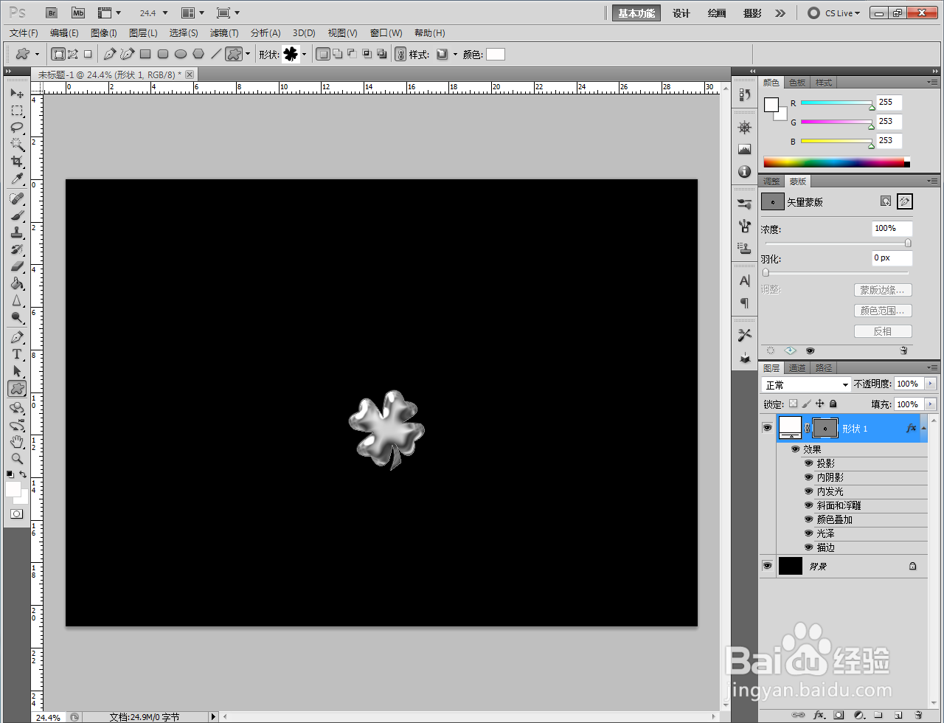
Task: Toggle visibility of 投影 effect
Action: (x=809, y=463)
